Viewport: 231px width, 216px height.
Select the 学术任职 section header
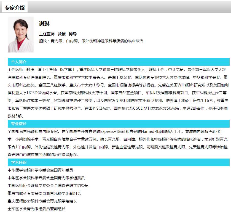click(x=19, y=162)
